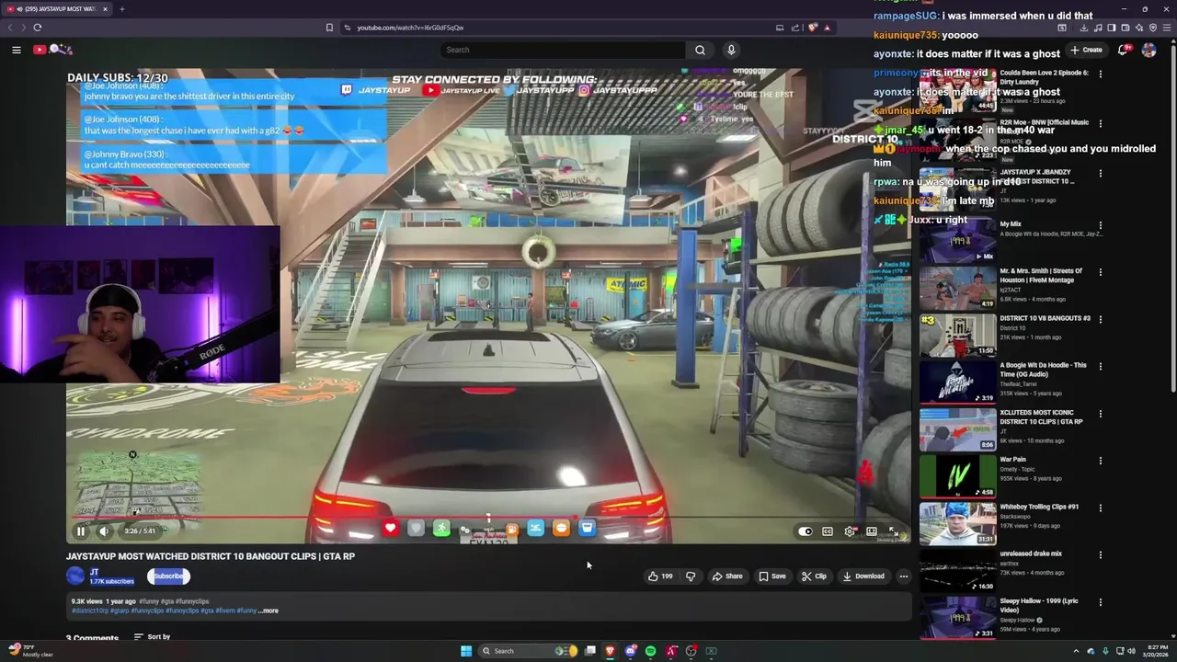Click the Clip button
1177x662 pixels.
(x=814, y=576)
